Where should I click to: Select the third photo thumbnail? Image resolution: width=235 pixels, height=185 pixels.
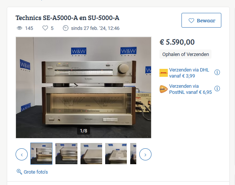click(x=91, y=154)
